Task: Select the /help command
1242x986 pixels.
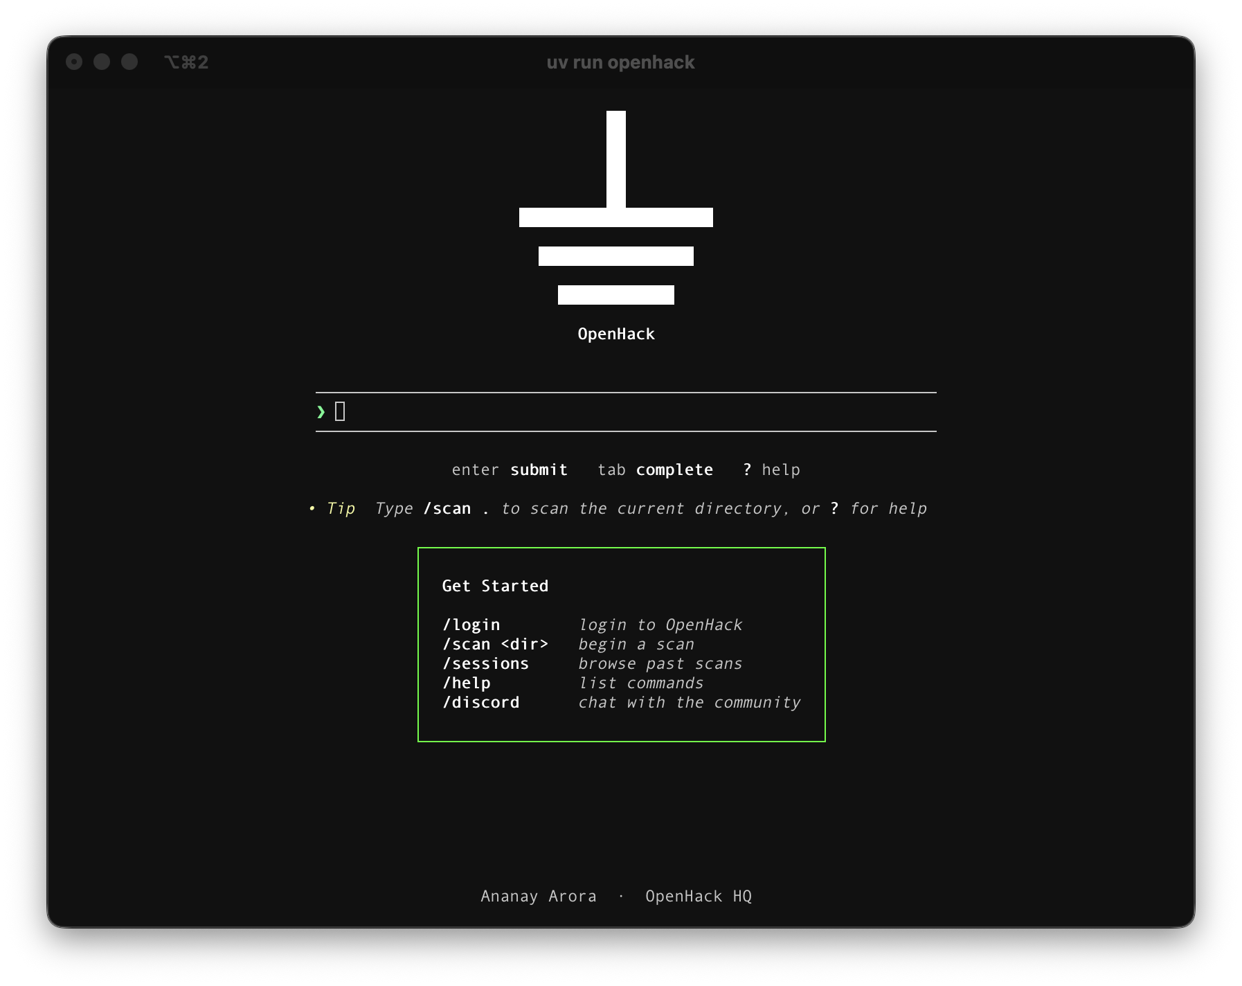Action: coord(467,683)
